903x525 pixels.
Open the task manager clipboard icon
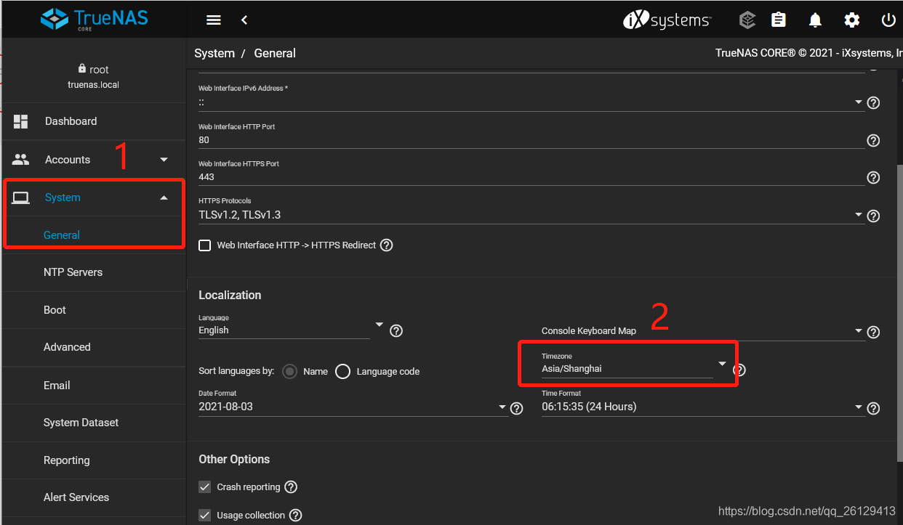(x=779, y=20)
